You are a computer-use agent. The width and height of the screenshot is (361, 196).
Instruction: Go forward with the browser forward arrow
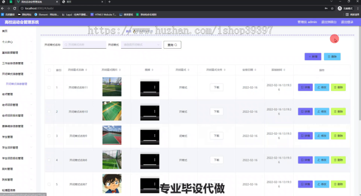click(x=8, y=8)
